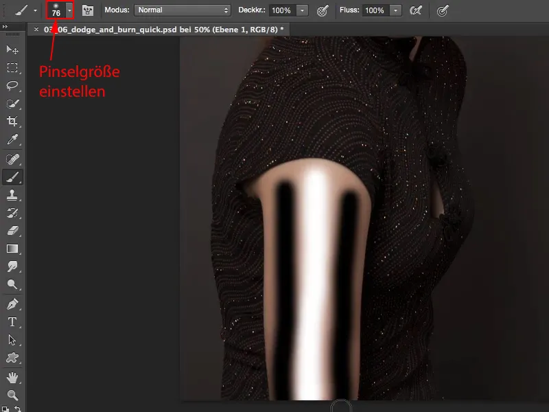Enable airbrush build-up mode
This screenshot has height=412, width=549.
(416, 10)
